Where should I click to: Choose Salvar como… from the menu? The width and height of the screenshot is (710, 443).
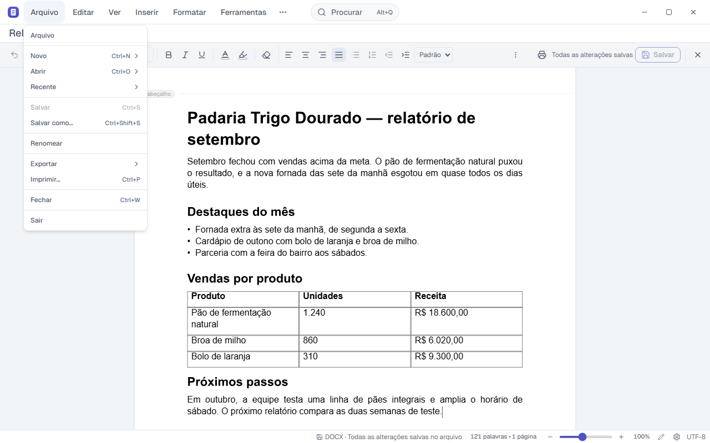pos(85,123)
